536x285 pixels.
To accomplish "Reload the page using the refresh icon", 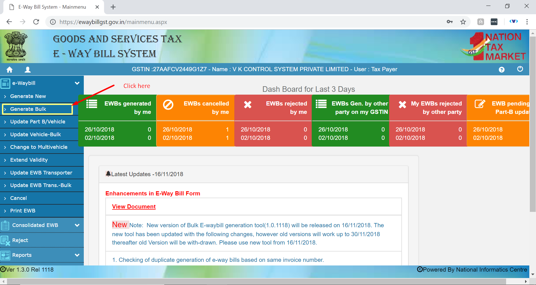I will tap(36, 22).
